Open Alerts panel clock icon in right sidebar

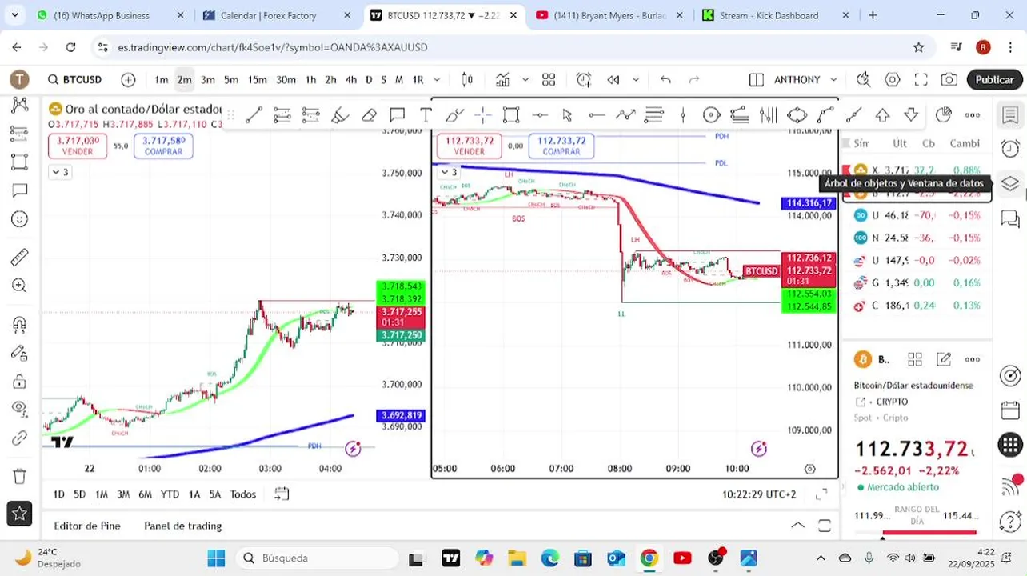[1010, 149]
